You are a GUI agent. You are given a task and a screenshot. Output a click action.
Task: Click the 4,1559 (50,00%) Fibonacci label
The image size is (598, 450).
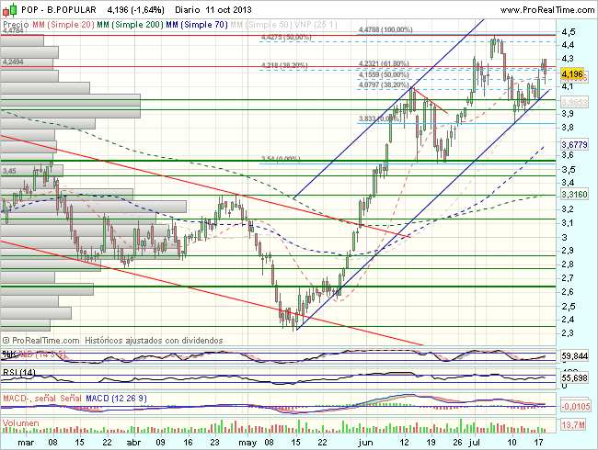coord(384,74)
